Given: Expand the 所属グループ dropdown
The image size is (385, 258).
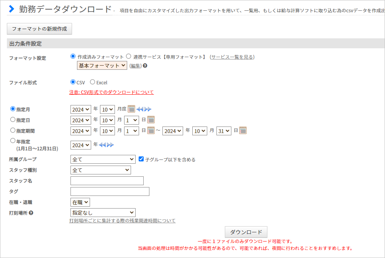Looking at the screenshot, I should pyautogui.click(x=103, y=159).
